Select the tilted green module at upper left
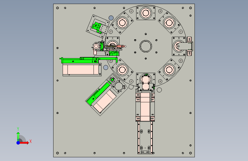 [97, 27]
